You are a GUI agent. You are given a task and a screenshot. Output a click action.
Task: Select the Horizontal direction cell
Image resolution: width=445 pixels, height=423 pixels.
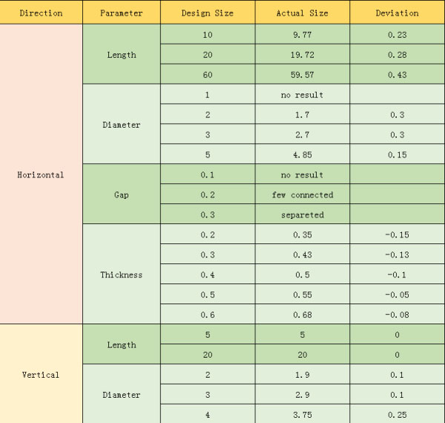coord(41,175)
